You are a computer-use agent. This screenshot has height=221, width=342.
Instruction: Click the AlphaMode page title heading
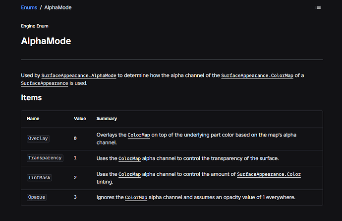click(x=46, y=41)
